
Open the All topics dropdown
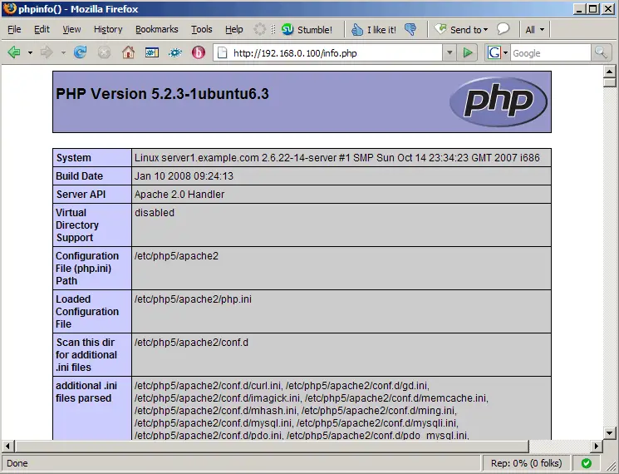tap(535, 30)
